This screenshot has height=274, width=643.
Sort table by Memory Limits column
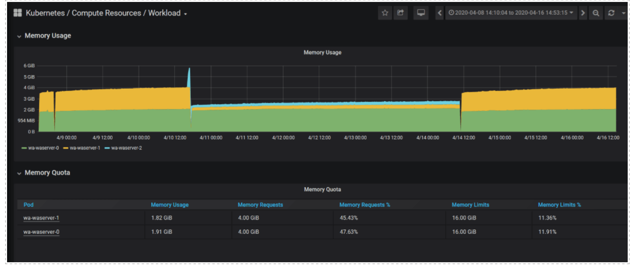(x=470, y=205)
